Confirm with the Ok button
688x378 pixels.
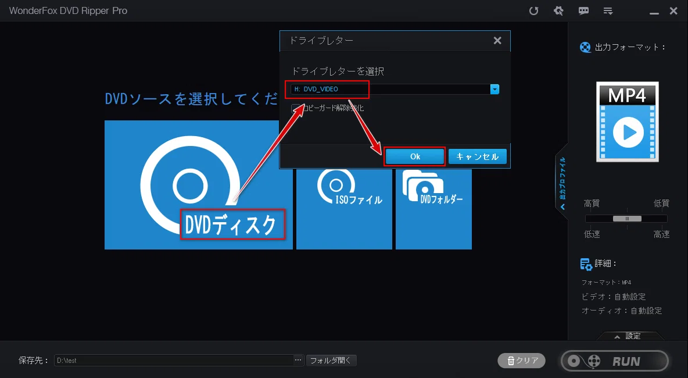[415, 156]
